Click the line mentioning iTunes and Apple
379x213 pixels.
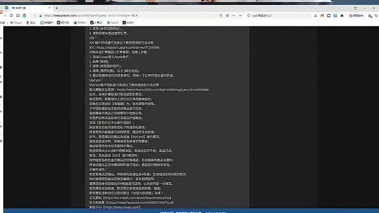point(109,57)
